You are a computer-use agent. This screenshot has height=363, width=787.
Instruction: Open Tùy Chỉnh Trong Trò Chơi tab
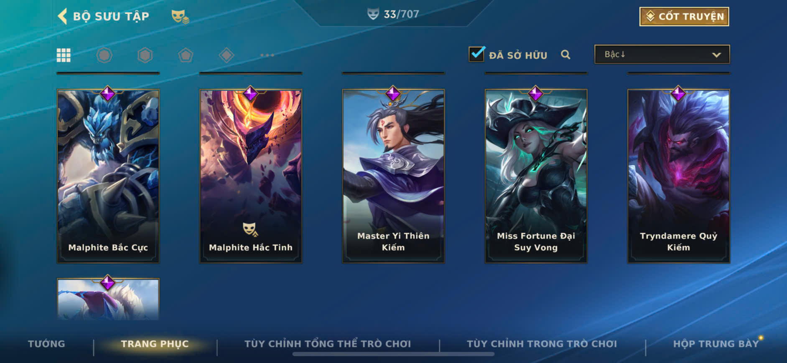click(x=542, y=344)
